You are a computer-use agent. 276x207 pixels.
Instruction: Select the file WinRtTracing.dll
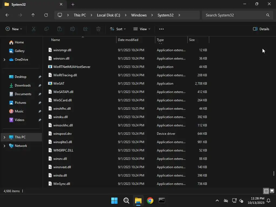point(65,75)
